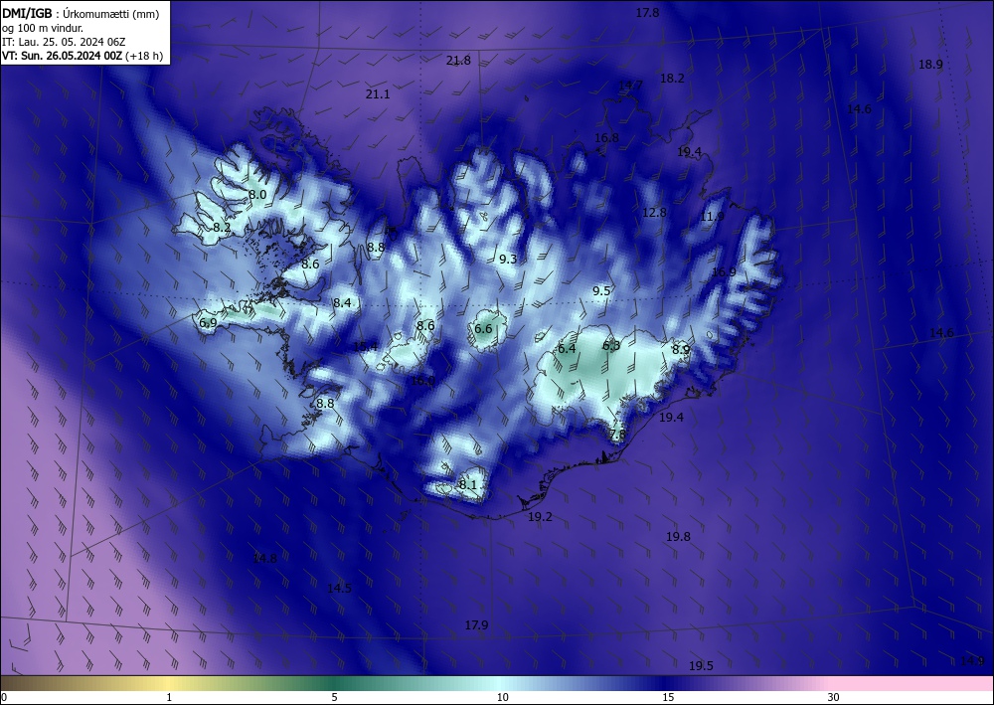Image resolution: width=994 pixels, height=705 pixels.
Task: Click the 16.9 value label
Action: click(724, 272)
